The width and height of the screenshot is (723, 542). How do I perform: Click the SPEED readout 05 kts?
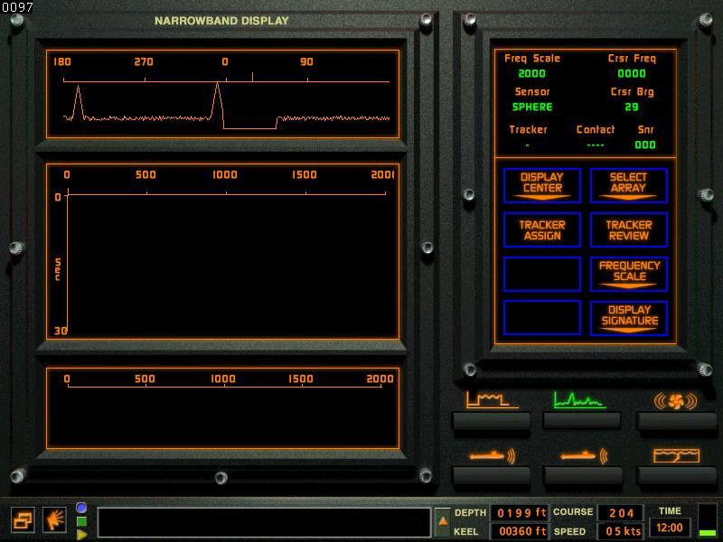pos(621,531)
